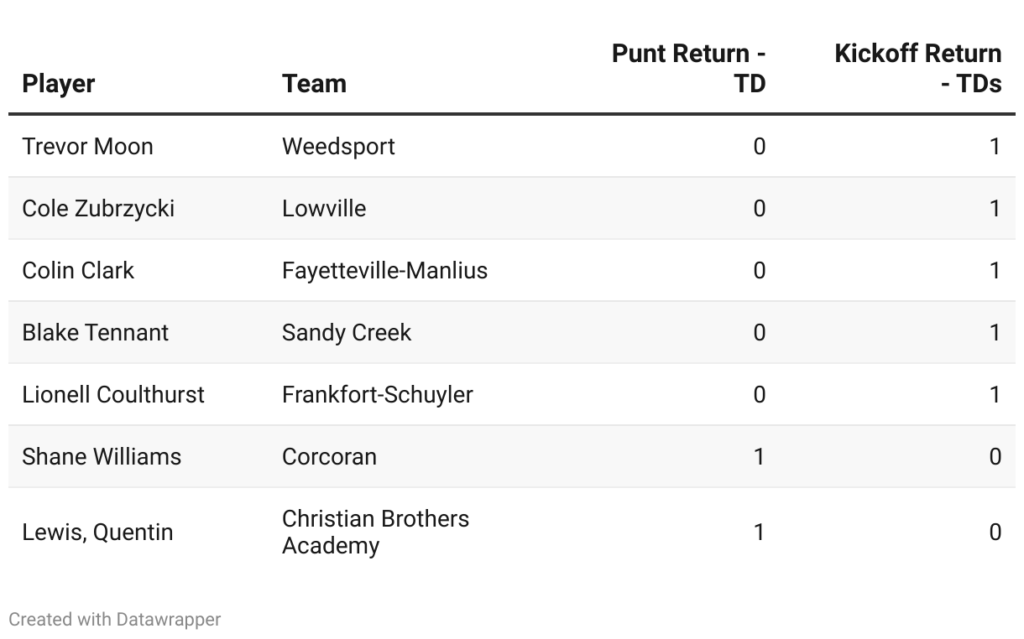
Task: Sort by Punt Return TD header
Action: click(688, 68)
